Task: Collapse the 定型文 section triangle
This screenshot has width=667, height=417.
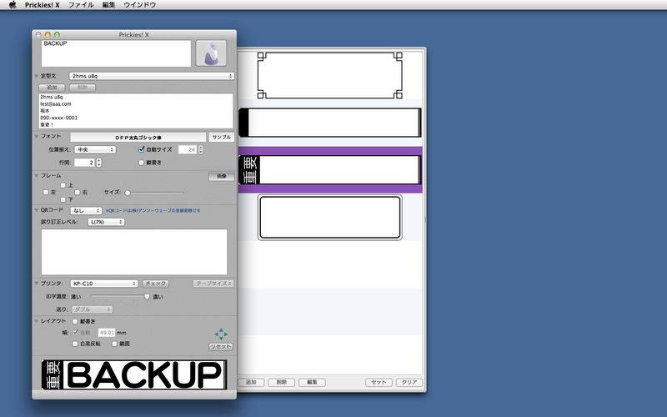Action: [x=37, y=76]
